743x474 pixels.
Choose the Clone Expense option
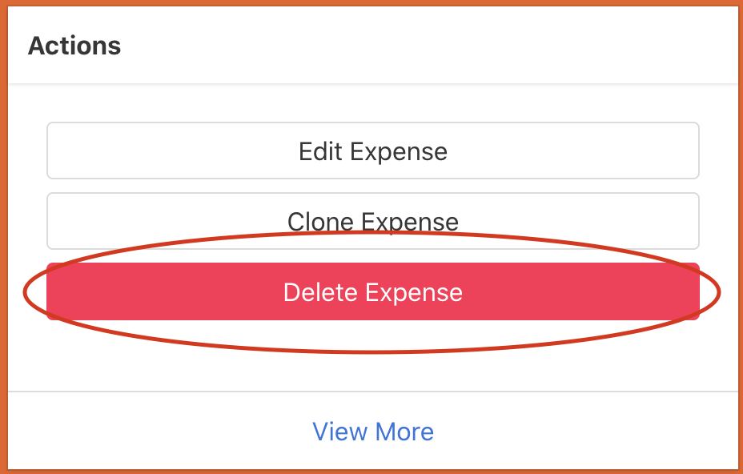(x=373, y=220)
